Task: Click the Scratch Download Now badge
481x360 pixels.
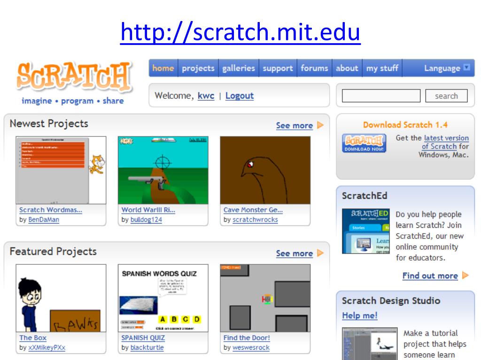Action: [364, 143]
